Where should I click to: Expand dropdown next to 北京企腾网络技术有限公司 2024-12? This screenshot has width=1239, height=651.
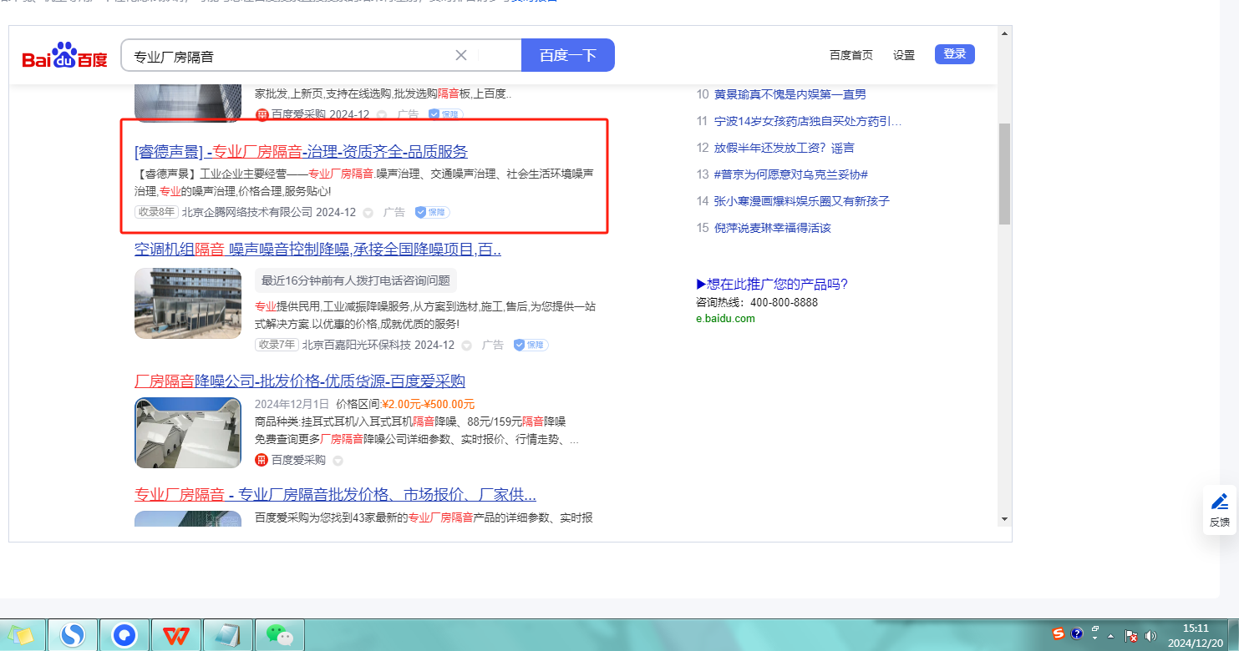coord(368,213)
